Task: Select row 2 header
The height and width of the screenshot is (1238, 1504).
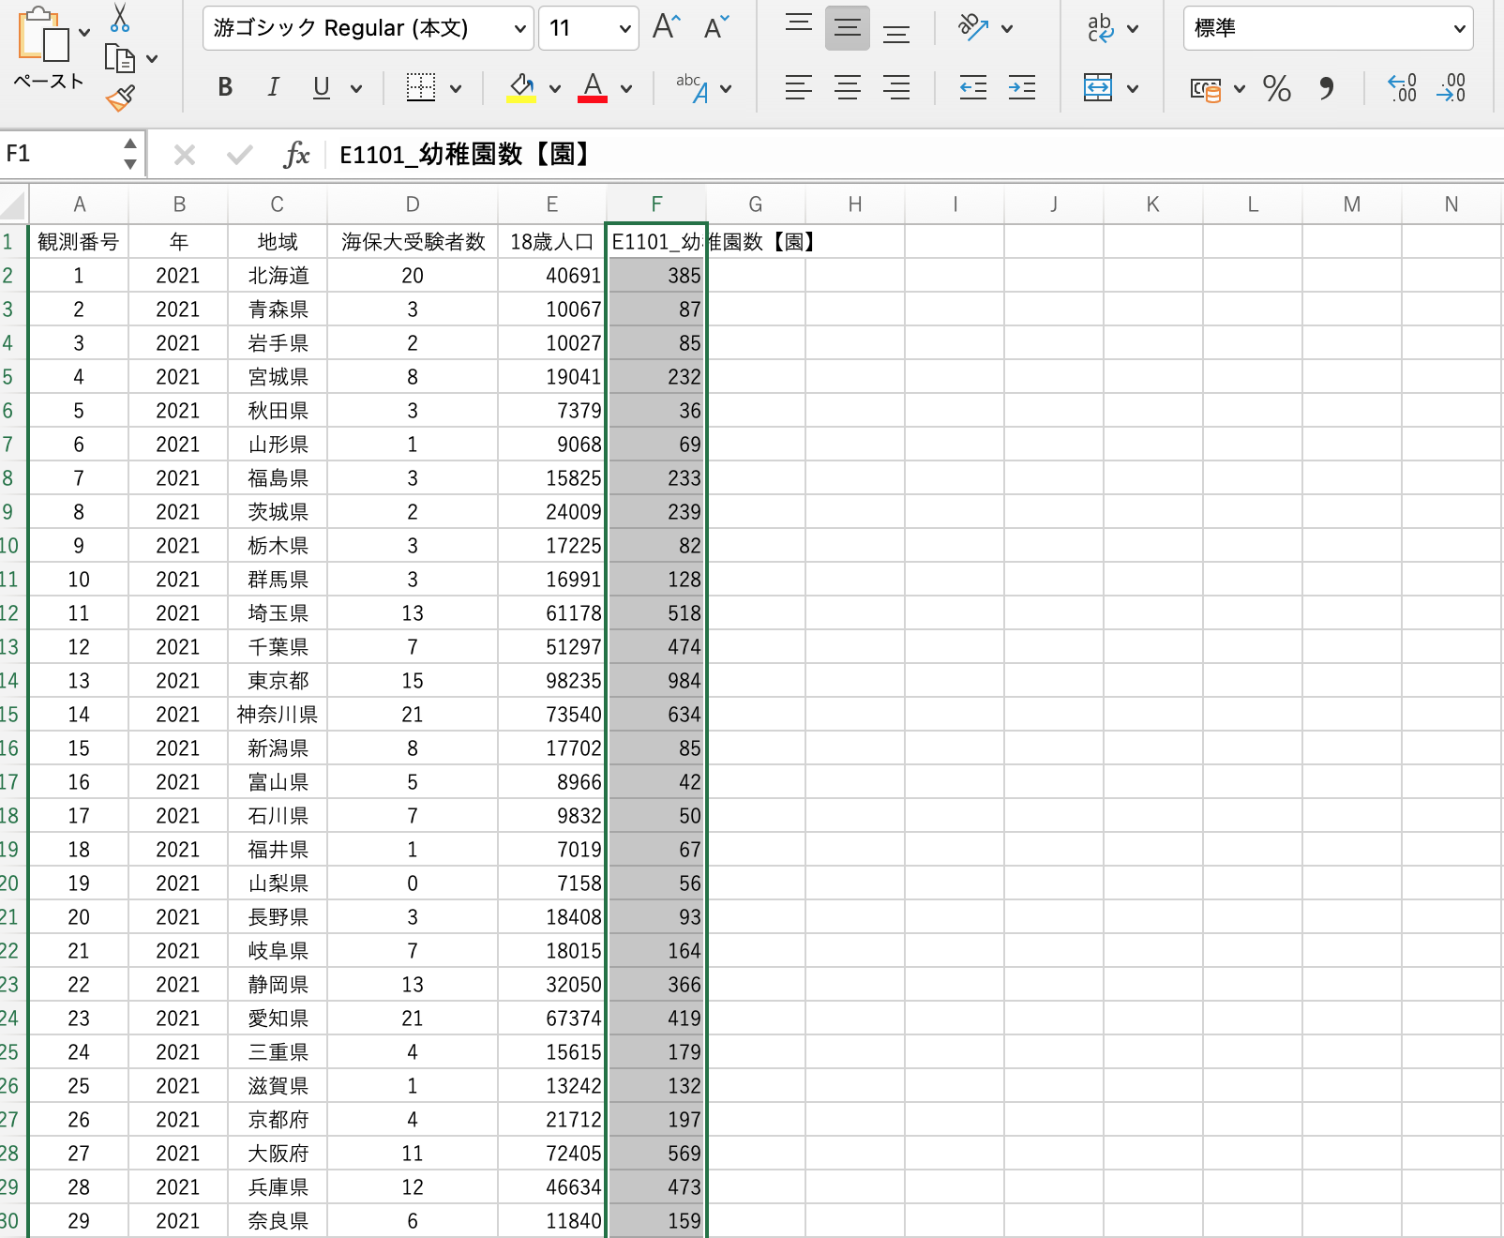Action: 13,276
